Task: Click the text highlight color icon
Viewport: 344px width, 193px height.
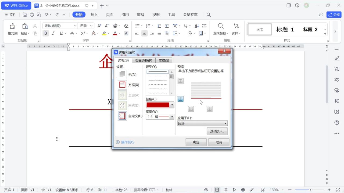Action: click(104, 33)
